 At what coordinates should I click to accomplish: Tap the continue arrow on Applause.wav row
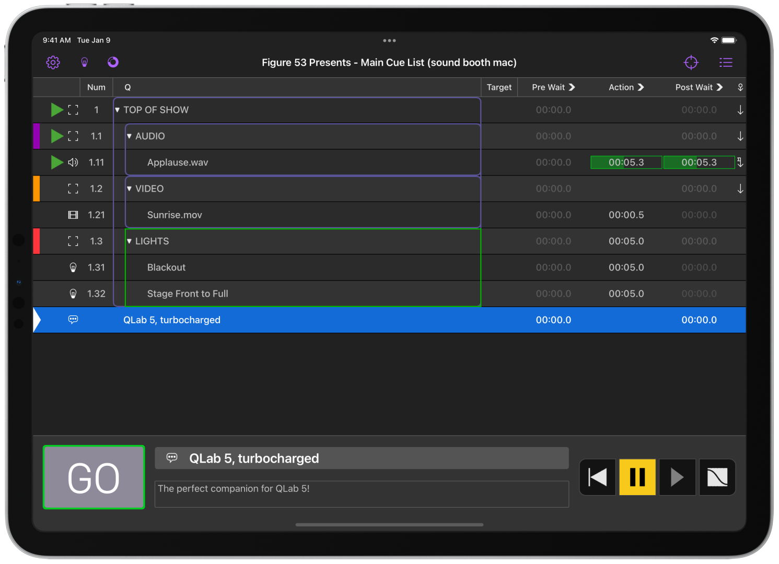(x=740, y=162)
